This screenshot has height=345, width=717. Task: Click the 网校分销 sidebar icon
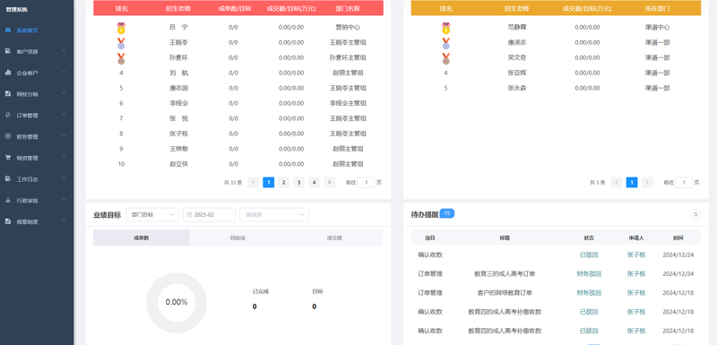click(8, 94)
